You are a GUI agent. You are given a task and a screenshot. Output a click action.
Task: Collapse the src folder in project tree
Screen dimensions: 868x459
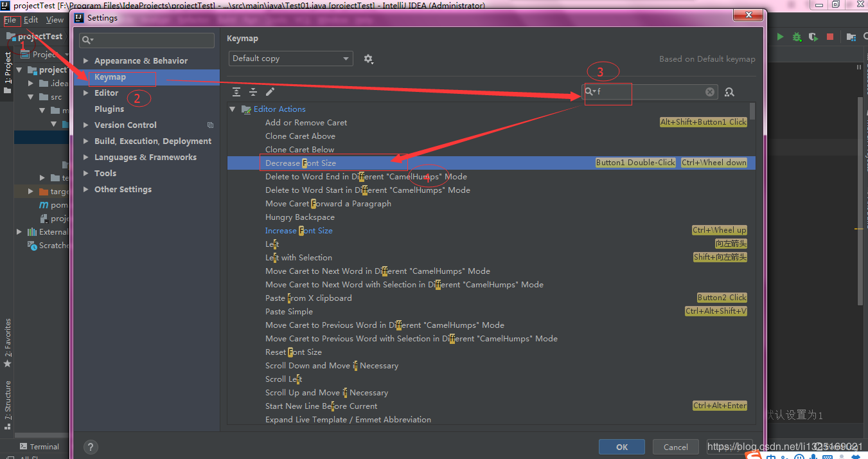click(31, 97)
